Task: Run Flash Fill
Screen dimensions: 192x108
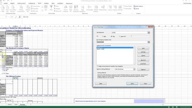Action: 71,9
